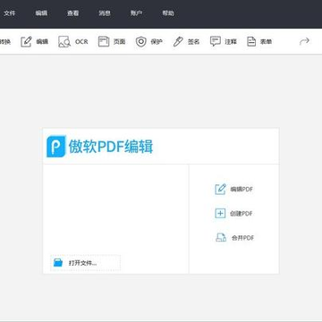
Task: Select the OCR toolbar label
Action: [81, 42]
